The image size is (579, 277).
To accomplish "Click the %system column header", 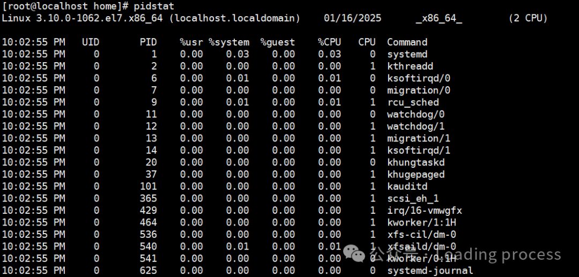I will 229,42.
